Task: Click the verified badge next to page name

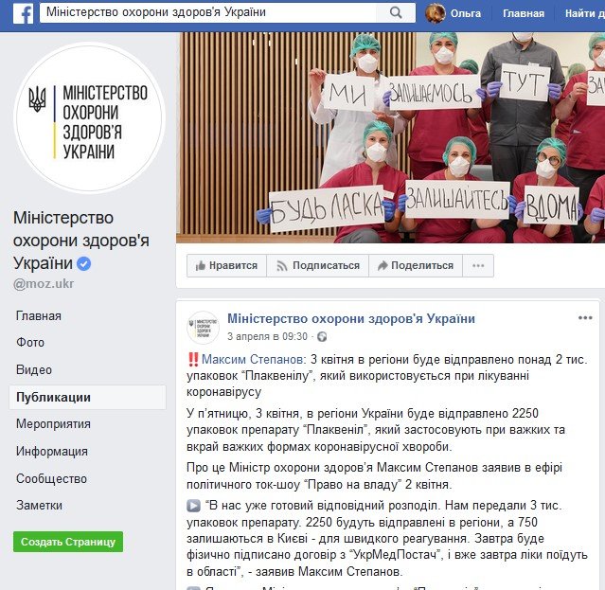Action: (83, 264)
